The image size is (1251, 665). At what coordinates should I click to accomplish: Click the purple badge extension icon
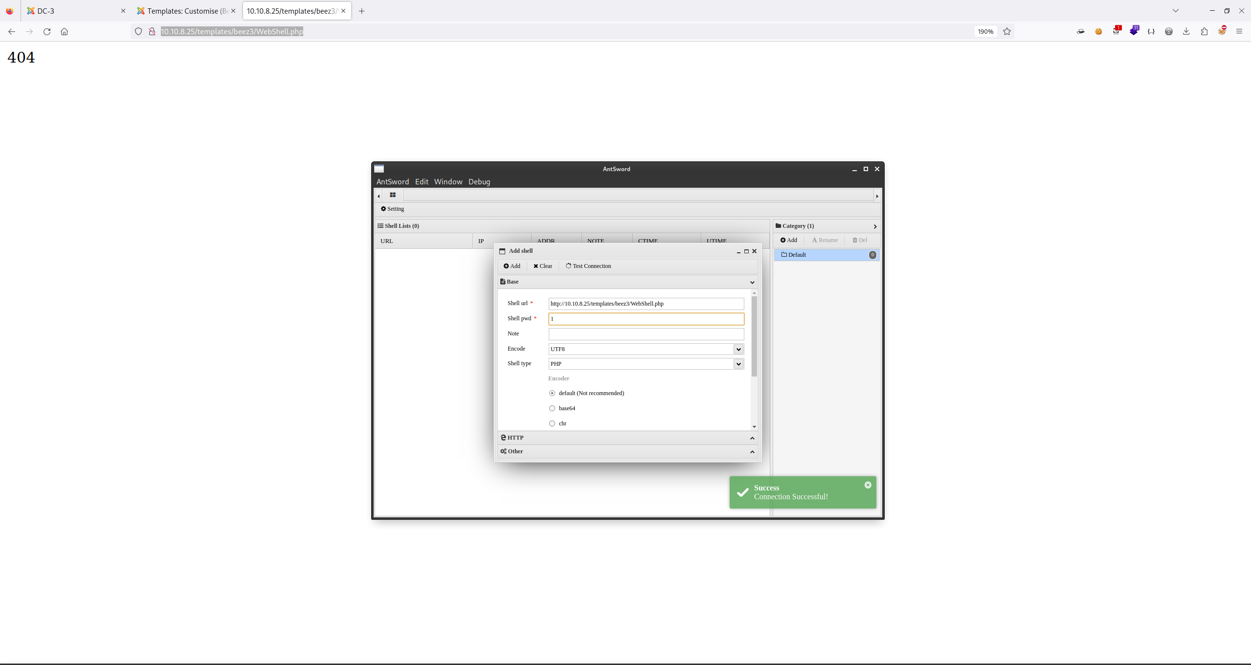(x=1134, y=31)
